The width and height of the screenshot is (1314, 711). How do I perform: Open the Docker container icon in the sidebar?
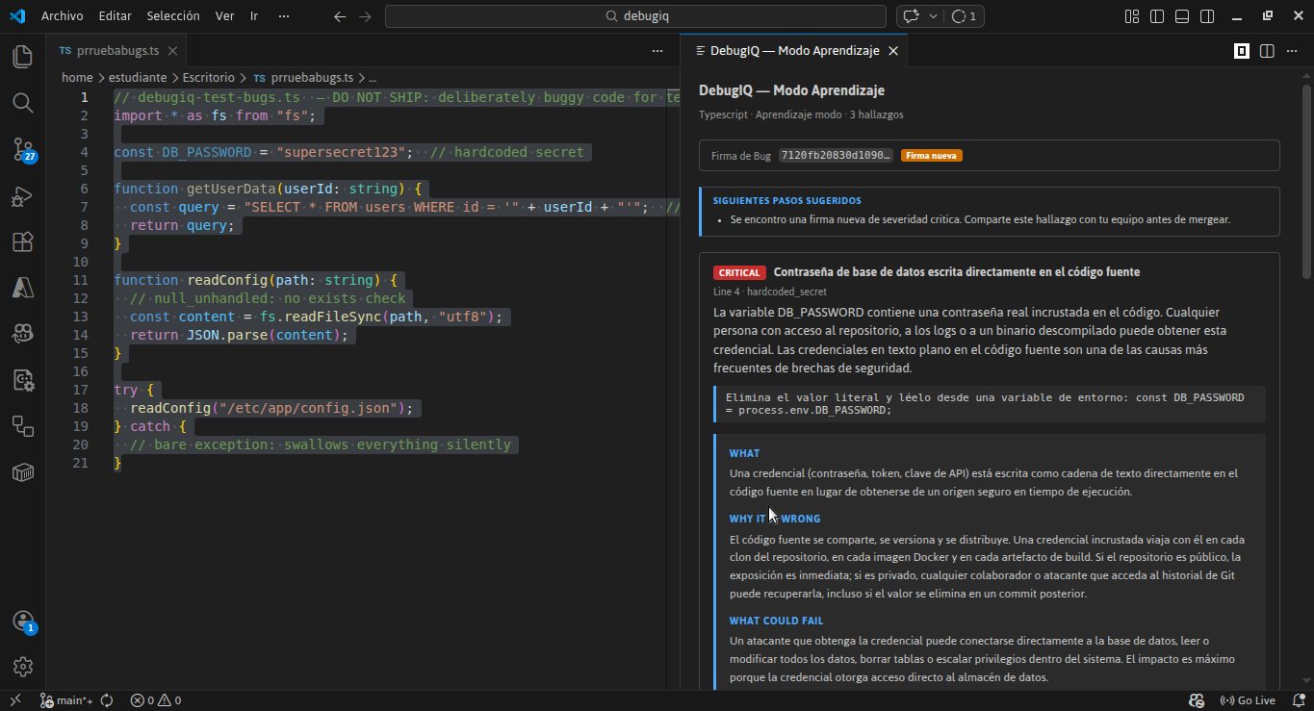click(x=22, y=471)
